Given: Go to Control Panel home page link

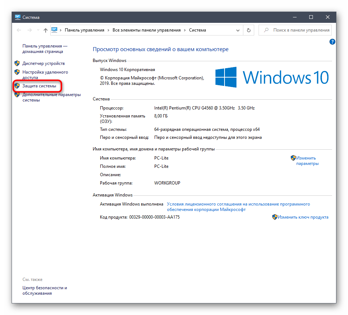Looking at the screenshot, I should (45, 49).
